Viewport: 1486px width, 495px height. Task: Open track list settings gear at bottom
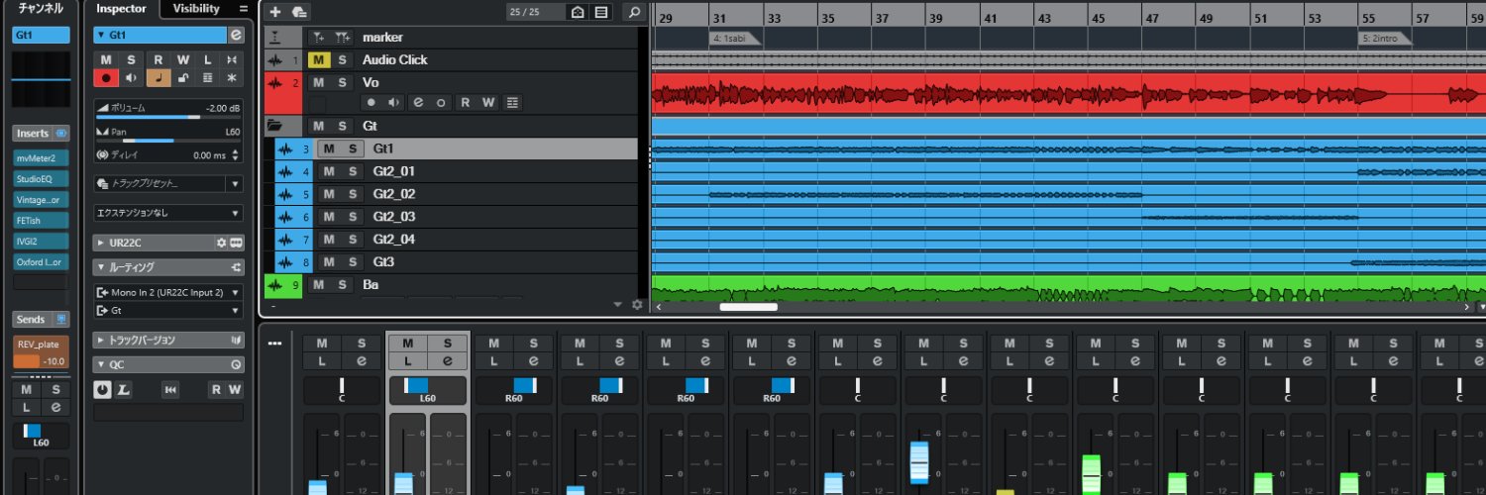click(x=637, y=305)
